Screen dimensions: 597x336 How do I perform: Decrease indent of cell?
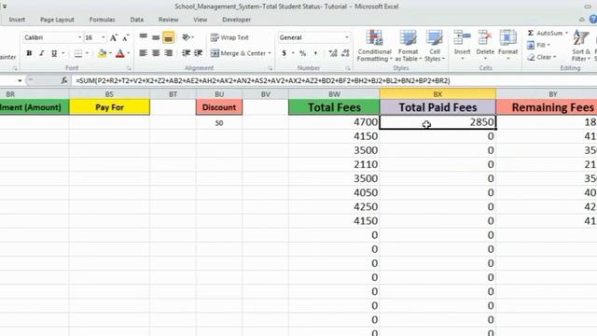pyautogui.click(x=186, y=53)
